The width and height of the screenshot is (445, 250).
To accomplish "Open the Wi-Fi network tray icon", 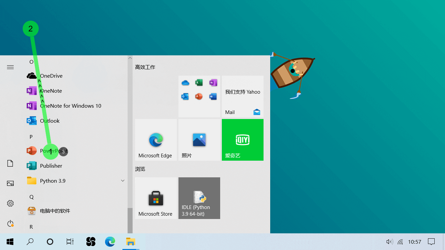I will coord(400,242).
